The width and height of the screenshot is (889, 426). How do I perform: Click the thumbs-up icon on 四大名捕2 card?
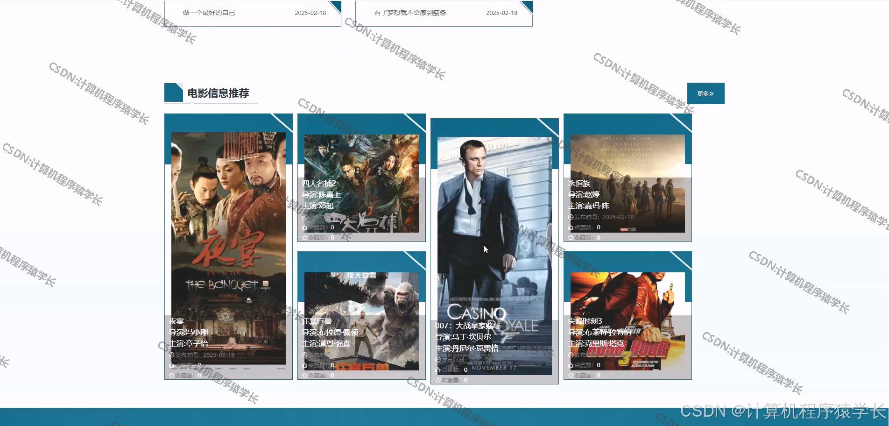(x=304, y=227)
